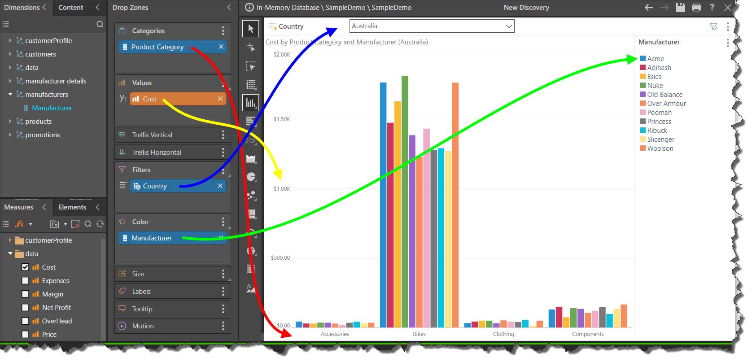
Task: Select the column chart visualization type
Action: [251, 103]
